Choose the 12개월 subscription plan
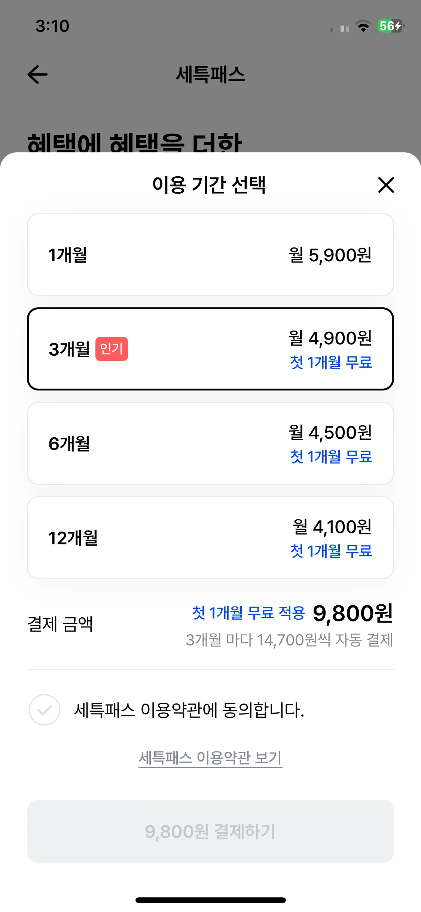Viewport: 421px width, 912px height. 210,538
